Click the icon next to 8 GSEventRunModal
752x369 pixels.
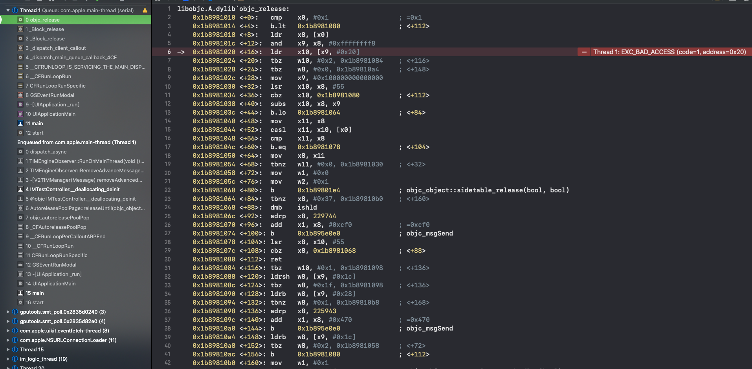tap(20, 95)
